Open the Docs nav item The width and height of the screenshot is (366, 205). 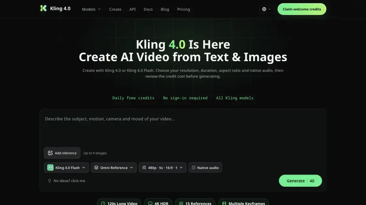tap(148, 9)
